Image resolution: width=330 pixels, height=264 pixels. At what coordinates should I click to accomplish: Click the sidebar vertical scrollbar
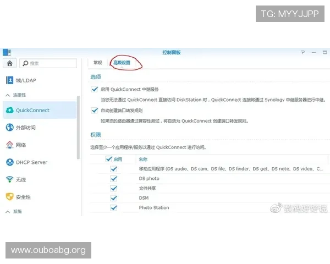tap(78, 128)
